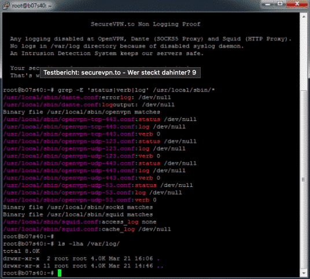This screenshot has width=310, height=279.
Task: Click 'Binary file /usr/local/sbin/openvpn matches'
Action: click(82, 112)
